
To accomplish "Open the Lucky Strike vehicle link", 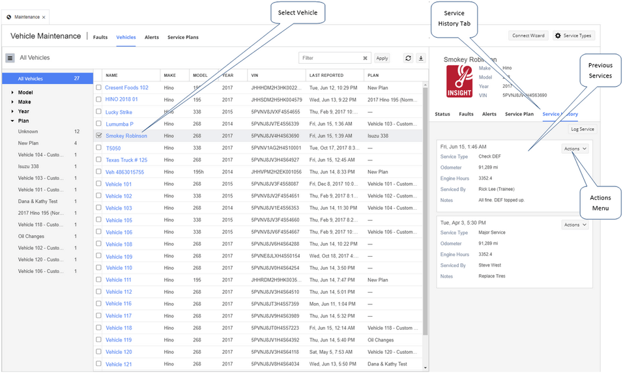I will pos(119,112).
